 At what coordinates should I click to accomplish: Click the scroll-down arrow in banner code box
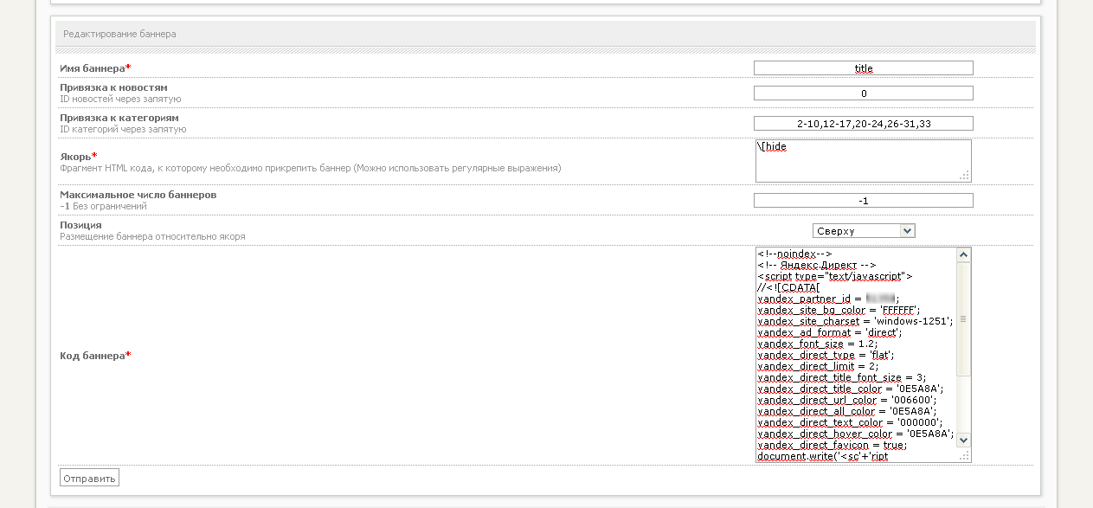[964, 440]
